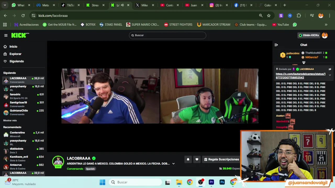The width and height of the screenshot is (335, 188).
Task: Open a new browser tab
Action: click(284, 5)
